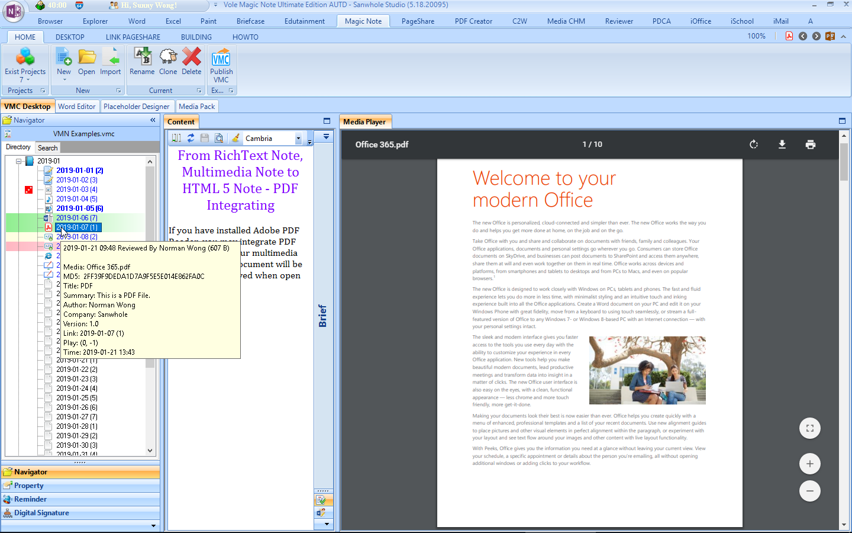Maximize the Media Player panel
This screenshot has height=533, width=852.
coord(842,121)
